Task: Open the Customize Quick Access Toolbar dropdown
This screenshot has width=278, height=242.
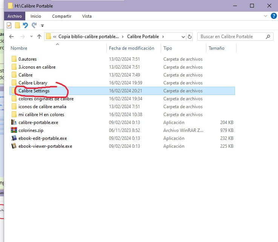Action: (x=42, y=26)
